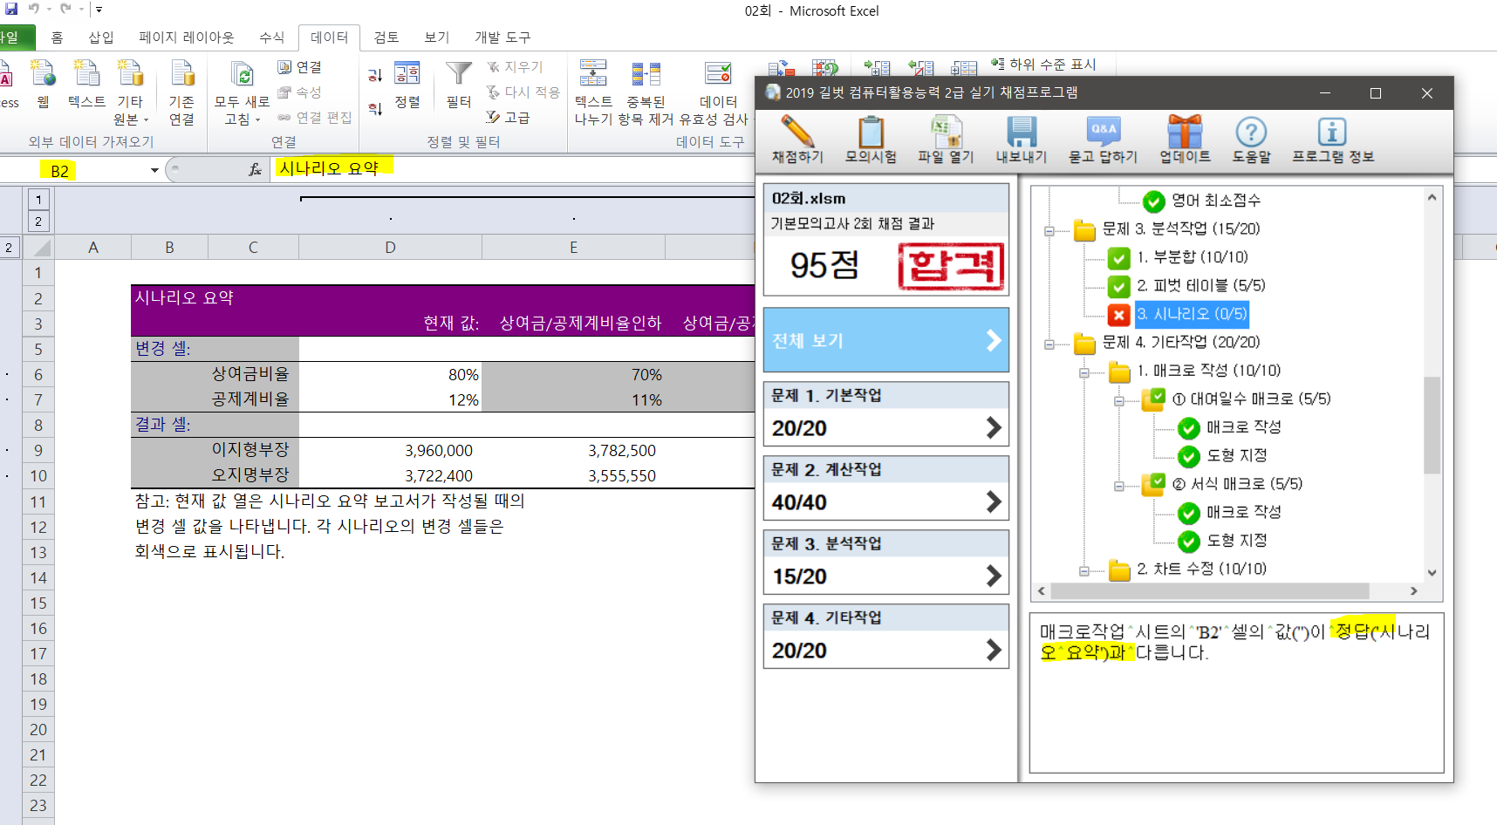This screenshot has height=825, width=1497.
Task: Collapse the 문제 3. 분석작업 tree node
Action: click(x=1049, y=230)
